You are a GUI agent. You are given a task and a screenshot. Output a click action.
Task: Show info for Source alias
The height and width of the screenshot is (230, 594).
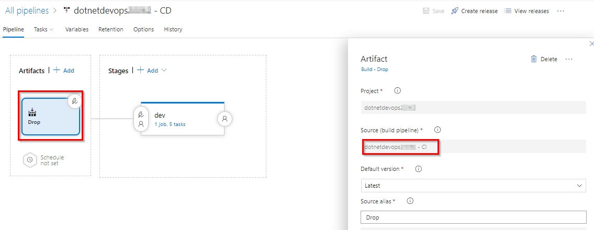[x=409, y=201]
